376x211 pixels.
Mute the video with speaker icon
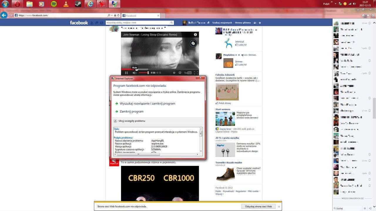(x=134, y=73)
